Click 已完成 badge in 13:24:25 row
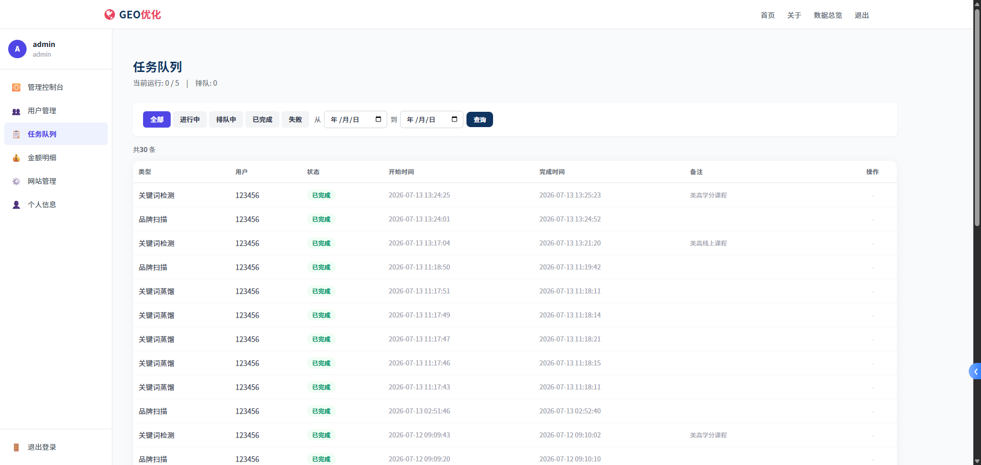The image size is (981, 465). point(321,195)
